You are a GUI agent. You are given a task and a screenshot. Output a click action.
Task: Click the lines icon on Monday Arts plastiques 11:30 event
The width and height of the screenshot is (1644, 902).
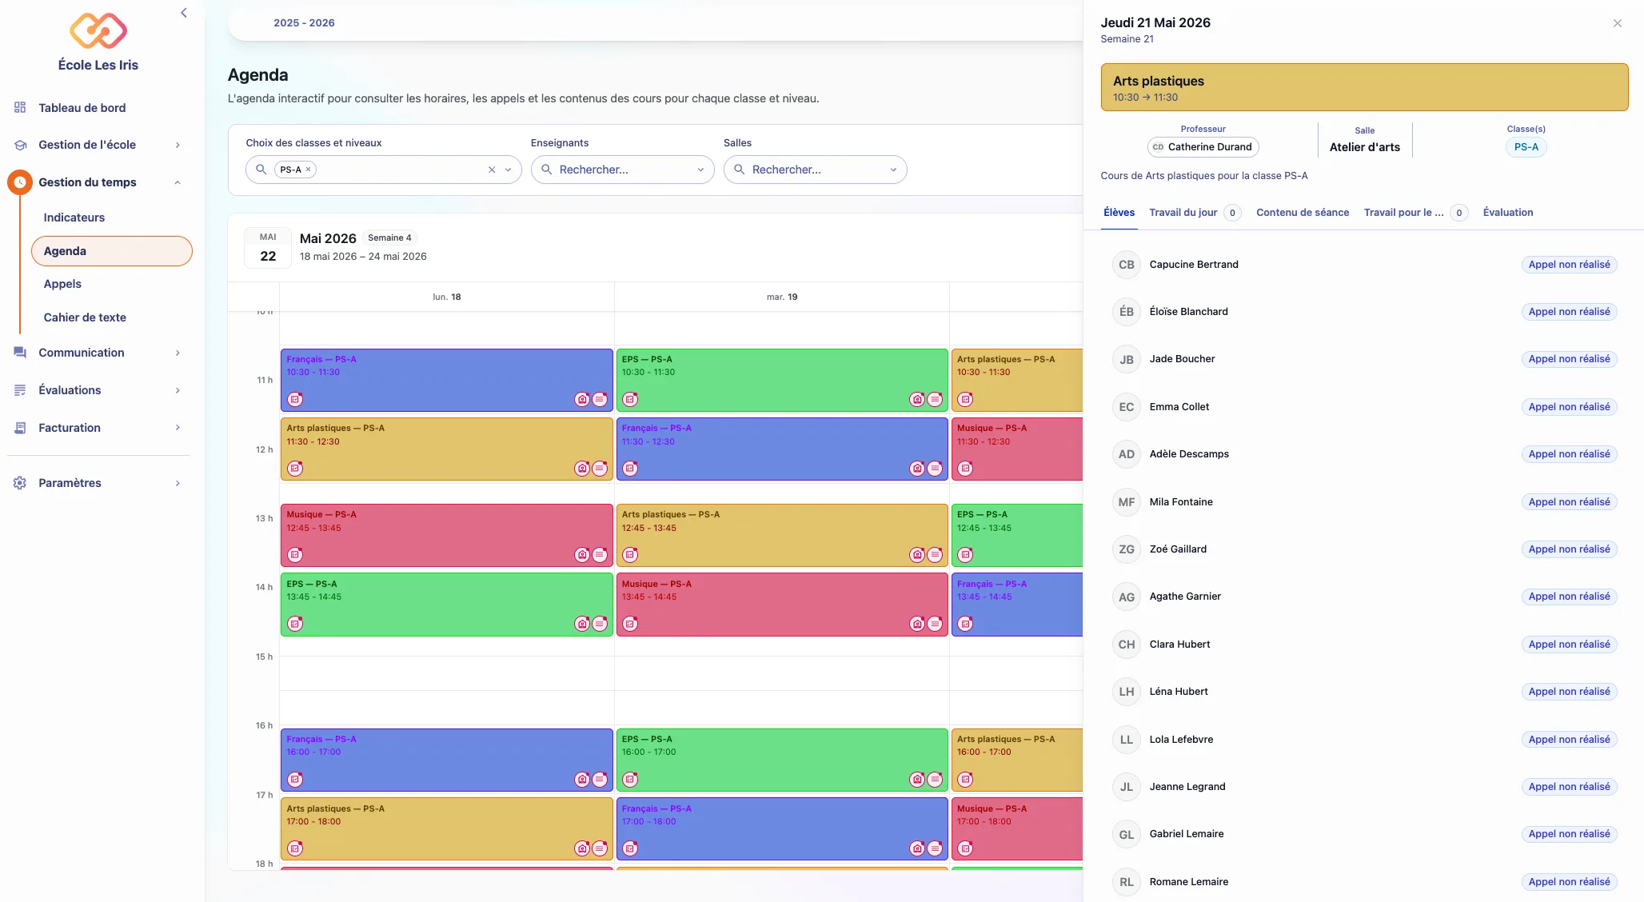(600, 469)
